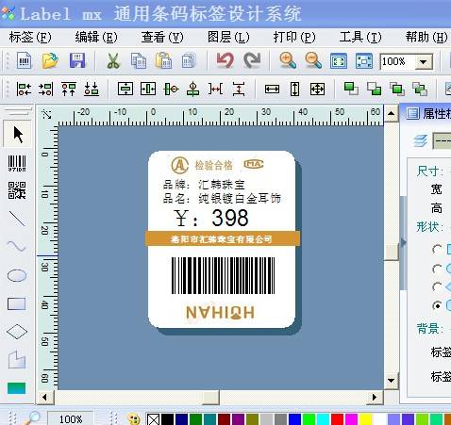Save the label with floppy disk icon
451x425 pixels.
point(77,60)
